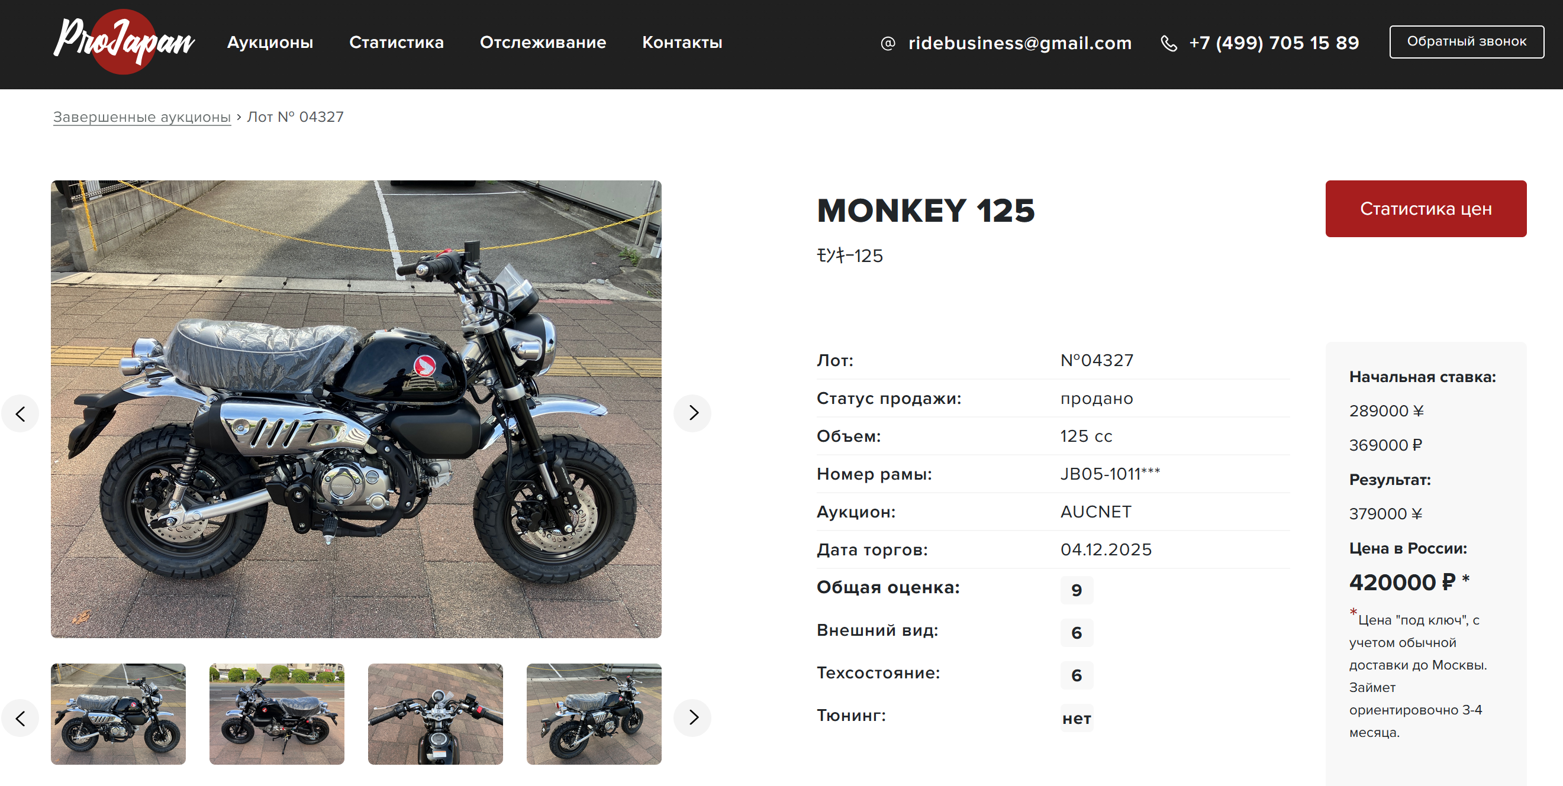1563x786 pixels.
Task: Click the email at-sign icon
Action: pyautogui.click(x=888, y=43)
